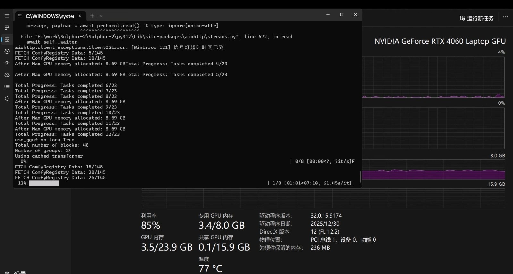Close the C:\WINDOWS\system terminal tab

[80, 16]
